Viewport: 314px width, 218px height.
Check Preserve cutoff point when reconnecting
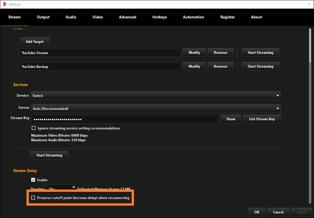pyautogui.click(x=33, y=198)
